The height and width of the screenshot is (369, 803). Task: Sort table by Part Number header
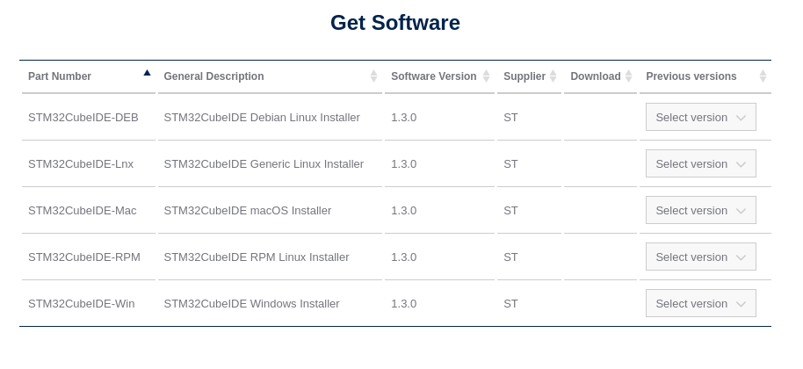click(x=60, y=76)
